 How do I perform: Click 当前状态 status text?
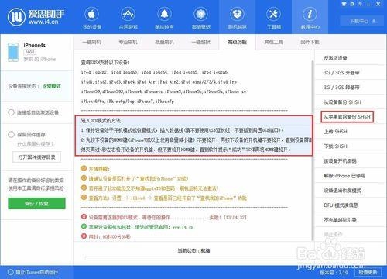coord(193,250)
